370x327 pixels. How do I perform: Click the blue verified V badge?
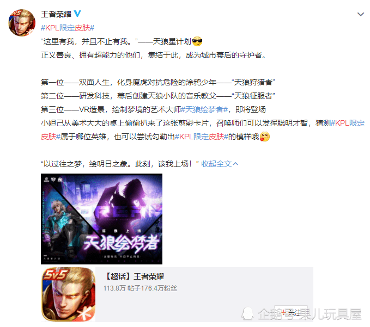tap(77, 14)
